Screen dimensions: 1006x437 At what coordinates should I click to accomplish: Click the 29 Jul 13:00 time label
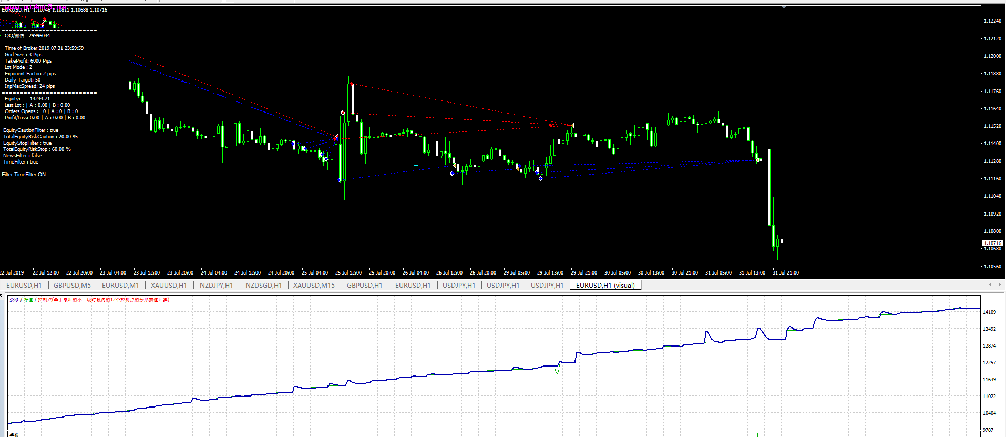[x=550, y=272]
